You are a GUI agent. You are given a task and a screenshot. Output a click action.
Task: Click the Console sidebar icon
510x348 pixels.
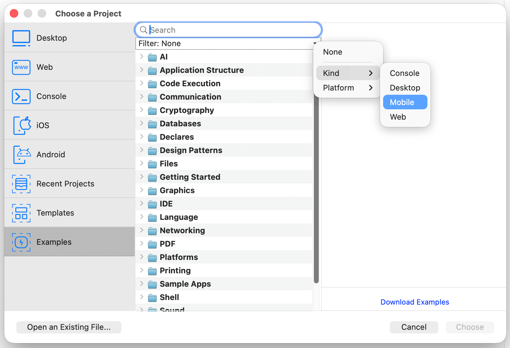click(21, 96)
